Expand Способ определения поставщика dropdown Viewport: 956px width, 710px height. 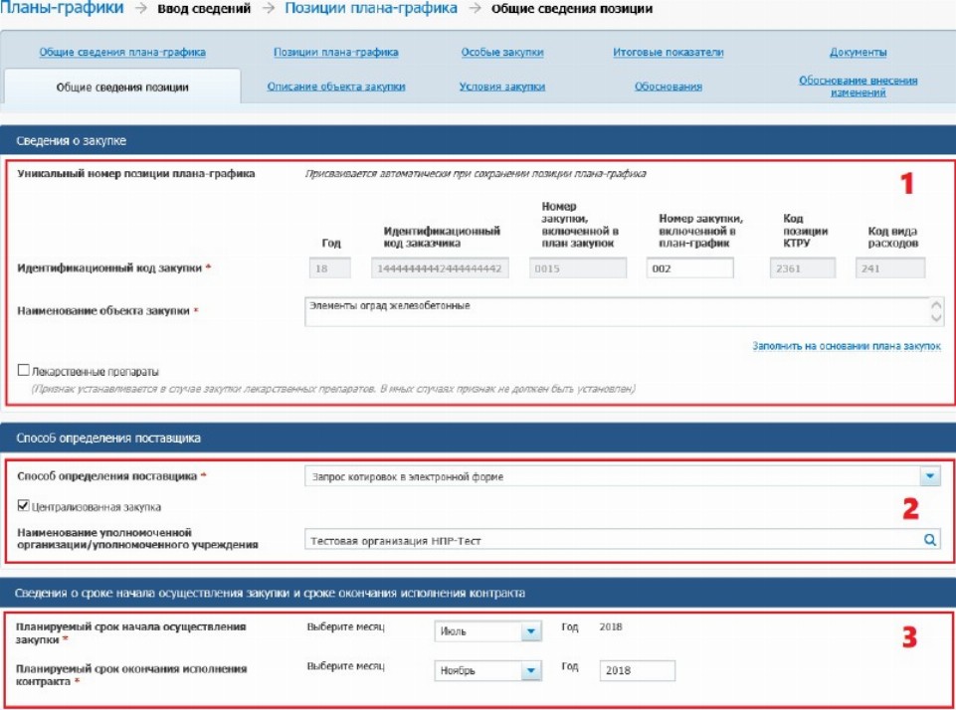coord(929,476)
